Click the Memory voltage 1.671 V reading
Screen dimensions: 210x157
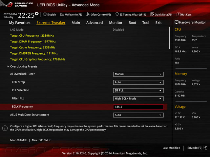click(x=196, y=84)
